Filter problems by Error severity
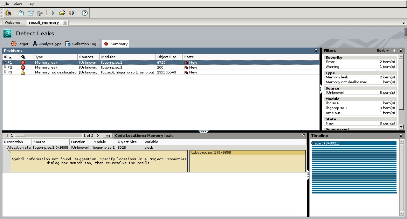 [x=330, y=62]
